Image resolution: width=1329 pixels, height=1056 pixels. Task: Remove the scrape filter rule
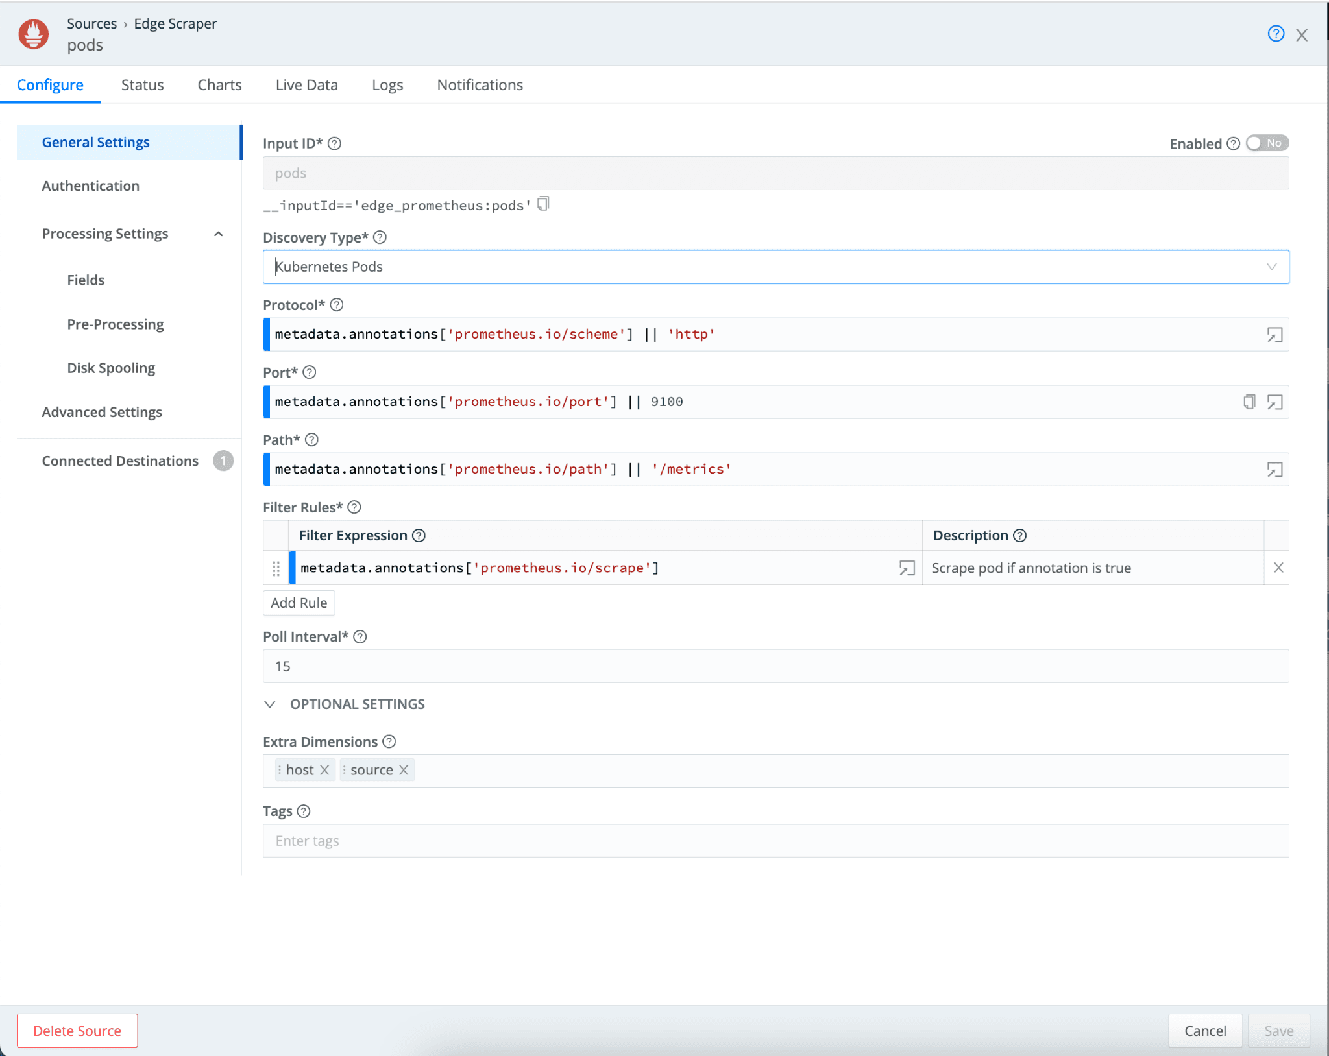[x=1278, y=568]
